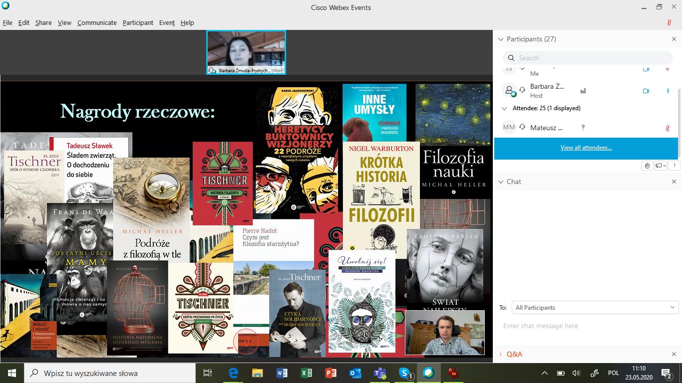Open the 'To: All Participants' dropdown
This screenshot has width=682, height=383.
click(594, 308)
